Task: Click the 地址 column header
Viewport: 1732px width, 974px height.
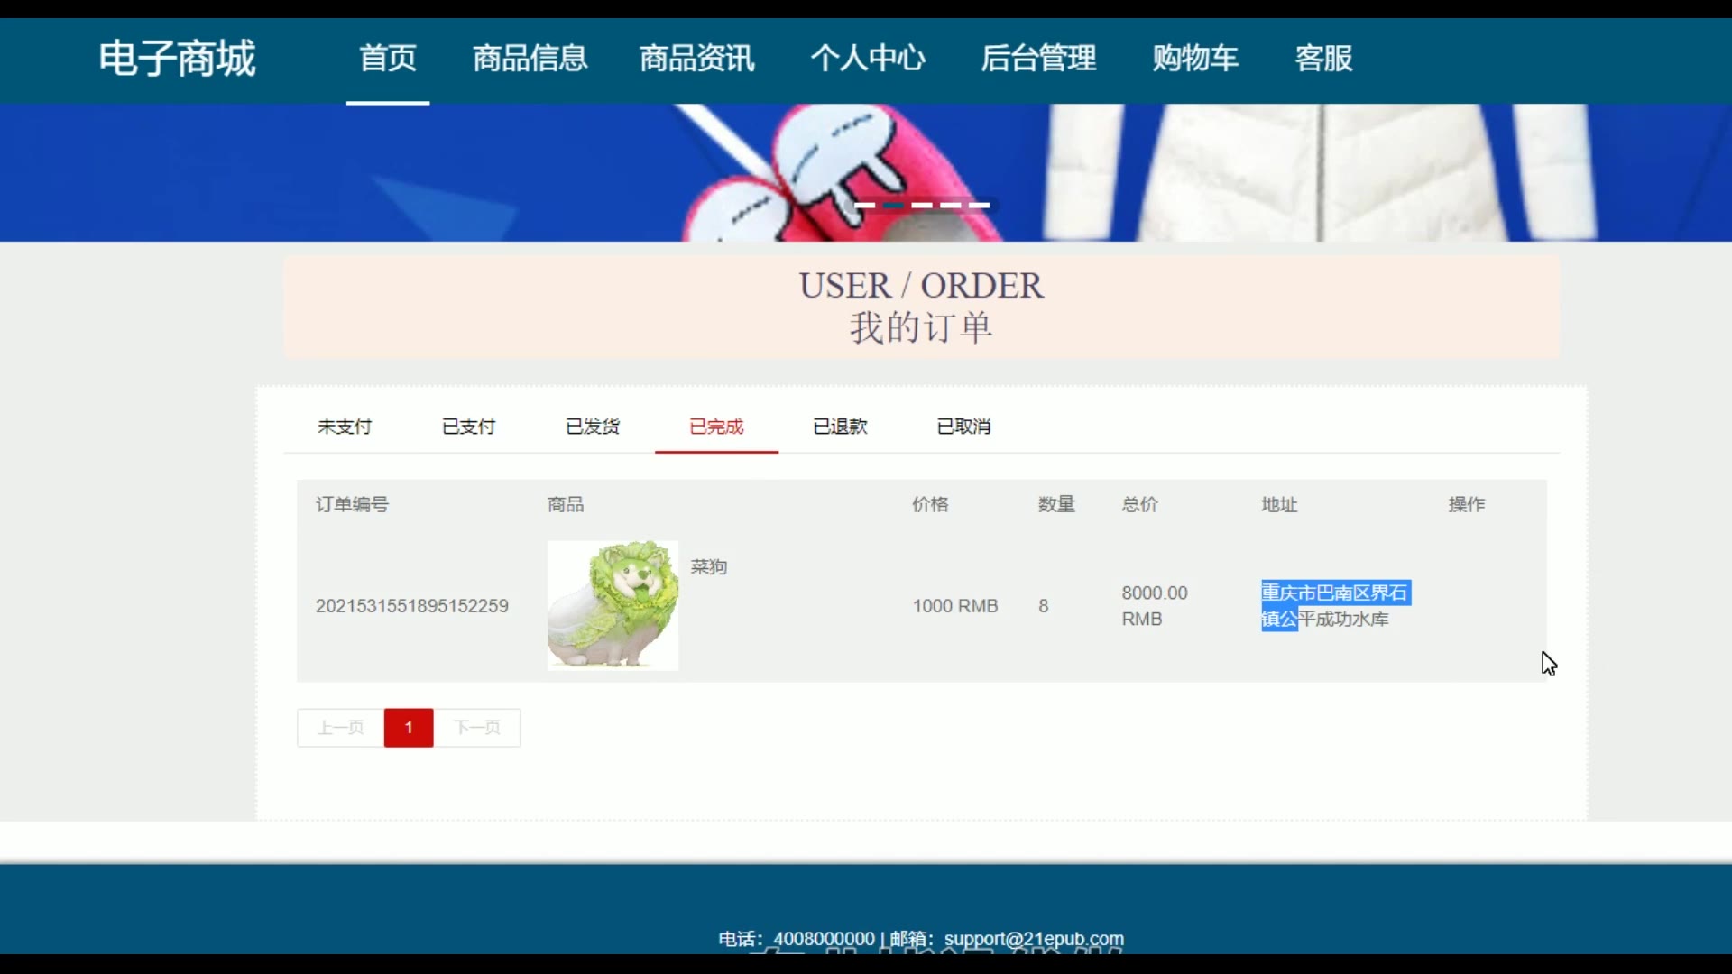Action: pyautogui.click(x=1279, y=505)
